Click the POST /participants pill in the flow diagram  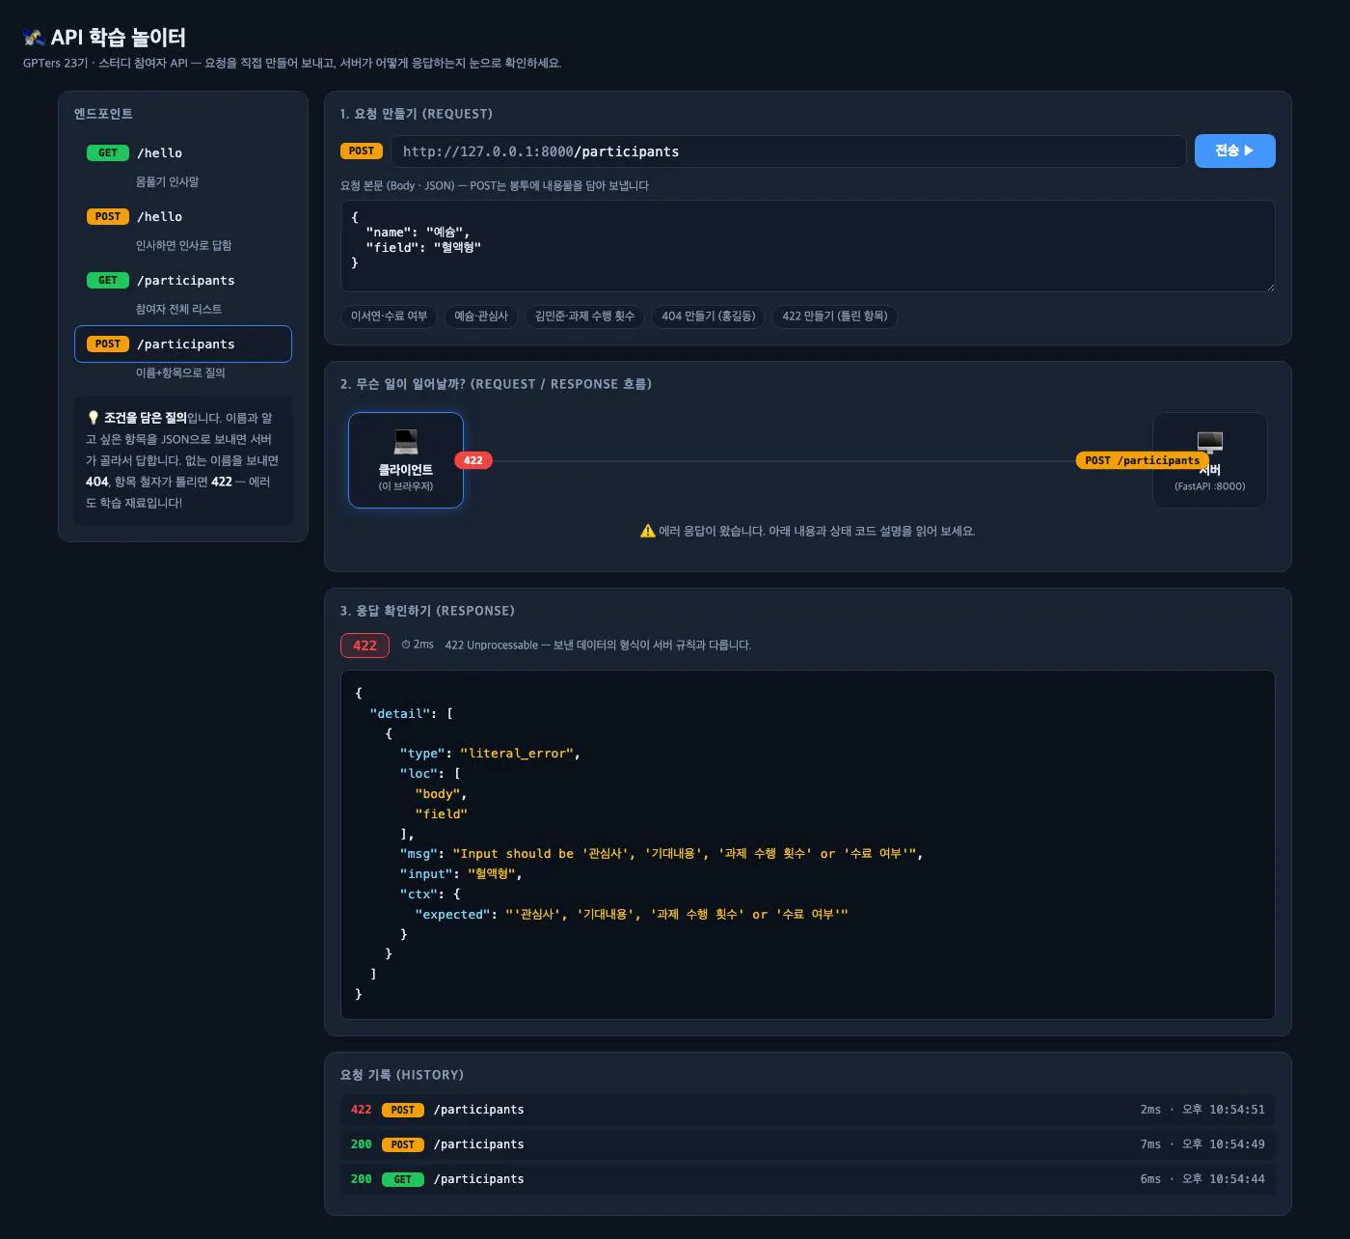1142,460
